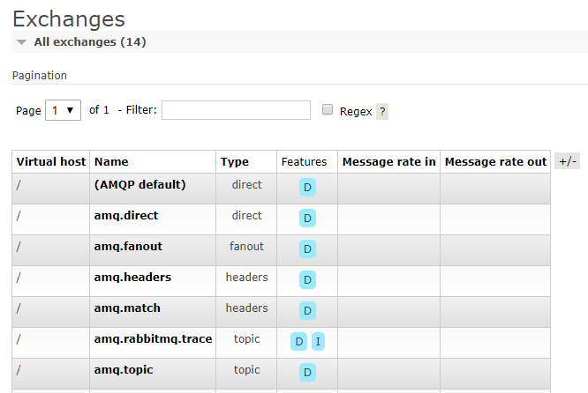Click the D durable badge for amq.match
Viewport: 588px width, 393px height.
307,311
